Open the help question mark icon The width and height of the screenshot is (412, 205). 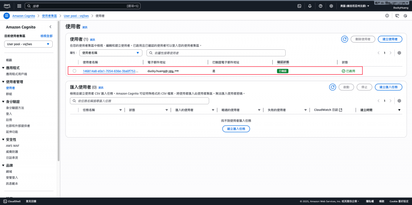pyautogui.click(x=321, y=6)
